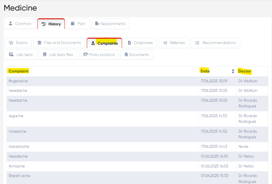272x184 pixels.
Task: Click the checklist icon on Recommendations tab
Action: pyautogui.click(x=197, y=43)
